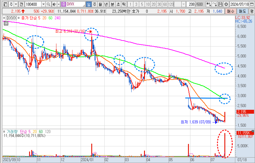Click the panel collapse icon at toolbar start
This screenshot has width=255, height=163.
click(x=5, y=4)
